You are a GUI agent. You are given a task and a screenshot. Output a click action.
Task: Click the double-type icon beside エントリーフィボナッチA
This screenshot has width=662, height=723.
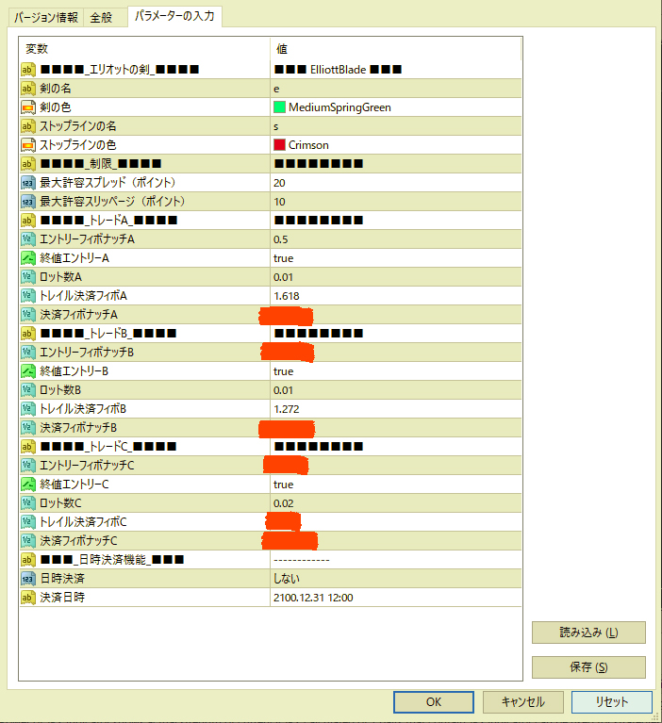27,239
